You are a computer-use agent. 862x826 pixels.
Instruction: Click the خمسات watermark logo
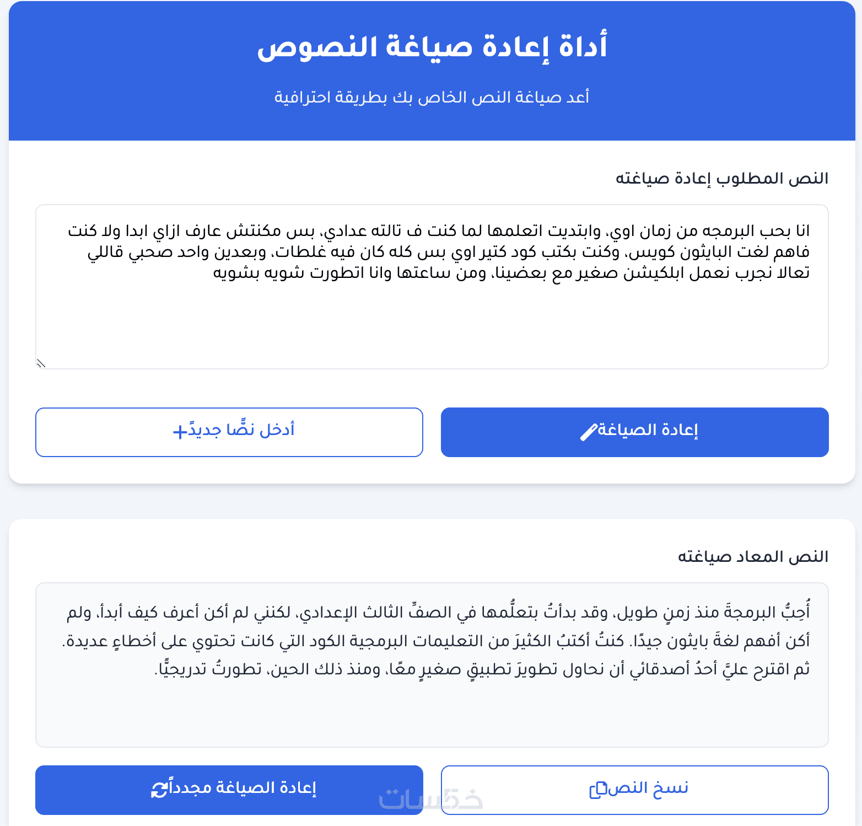[x=431, y=799]
